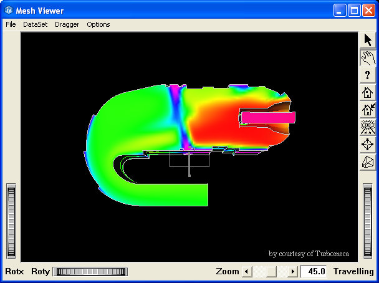The width and height of the screenshot is (379, 283).
Task: Click the zoom value field showing 45.0
Action: point(314,272)
